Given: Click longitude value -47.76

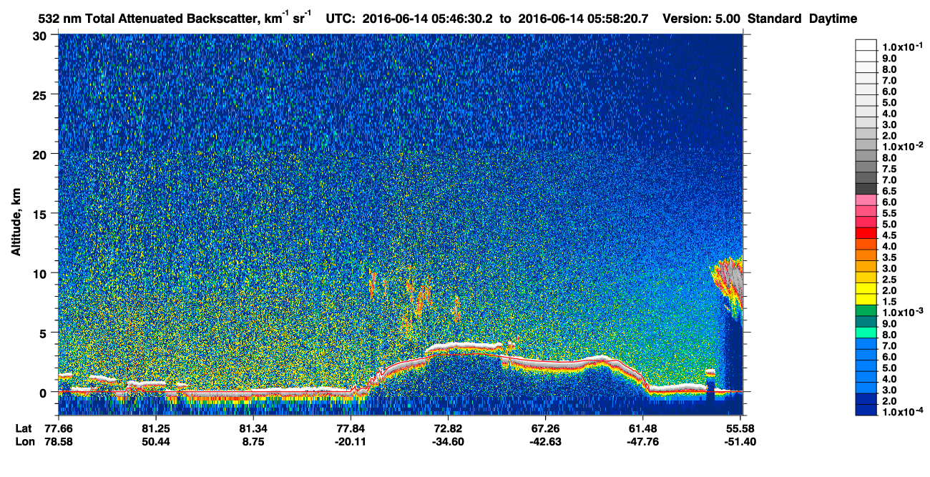Looking at the screenshot, I should [642, 441].
